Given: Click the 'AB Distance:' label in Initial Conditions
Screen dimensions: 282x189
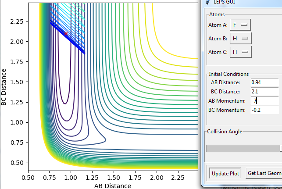Looking at the screenshot, I should (225, 82).
